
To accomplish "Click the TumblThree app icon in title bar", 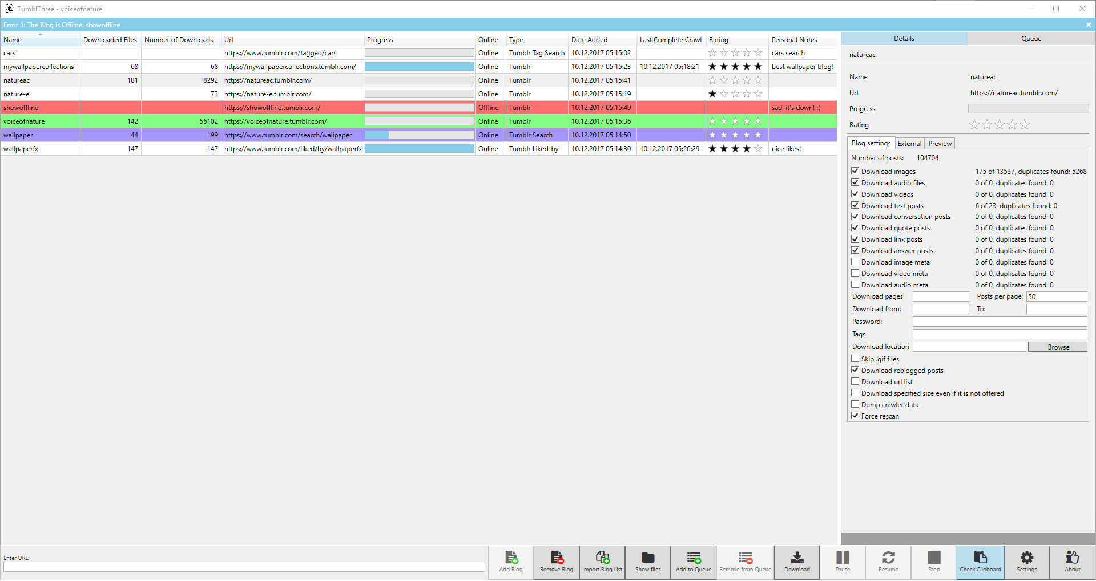I will [x=9, y=9].
